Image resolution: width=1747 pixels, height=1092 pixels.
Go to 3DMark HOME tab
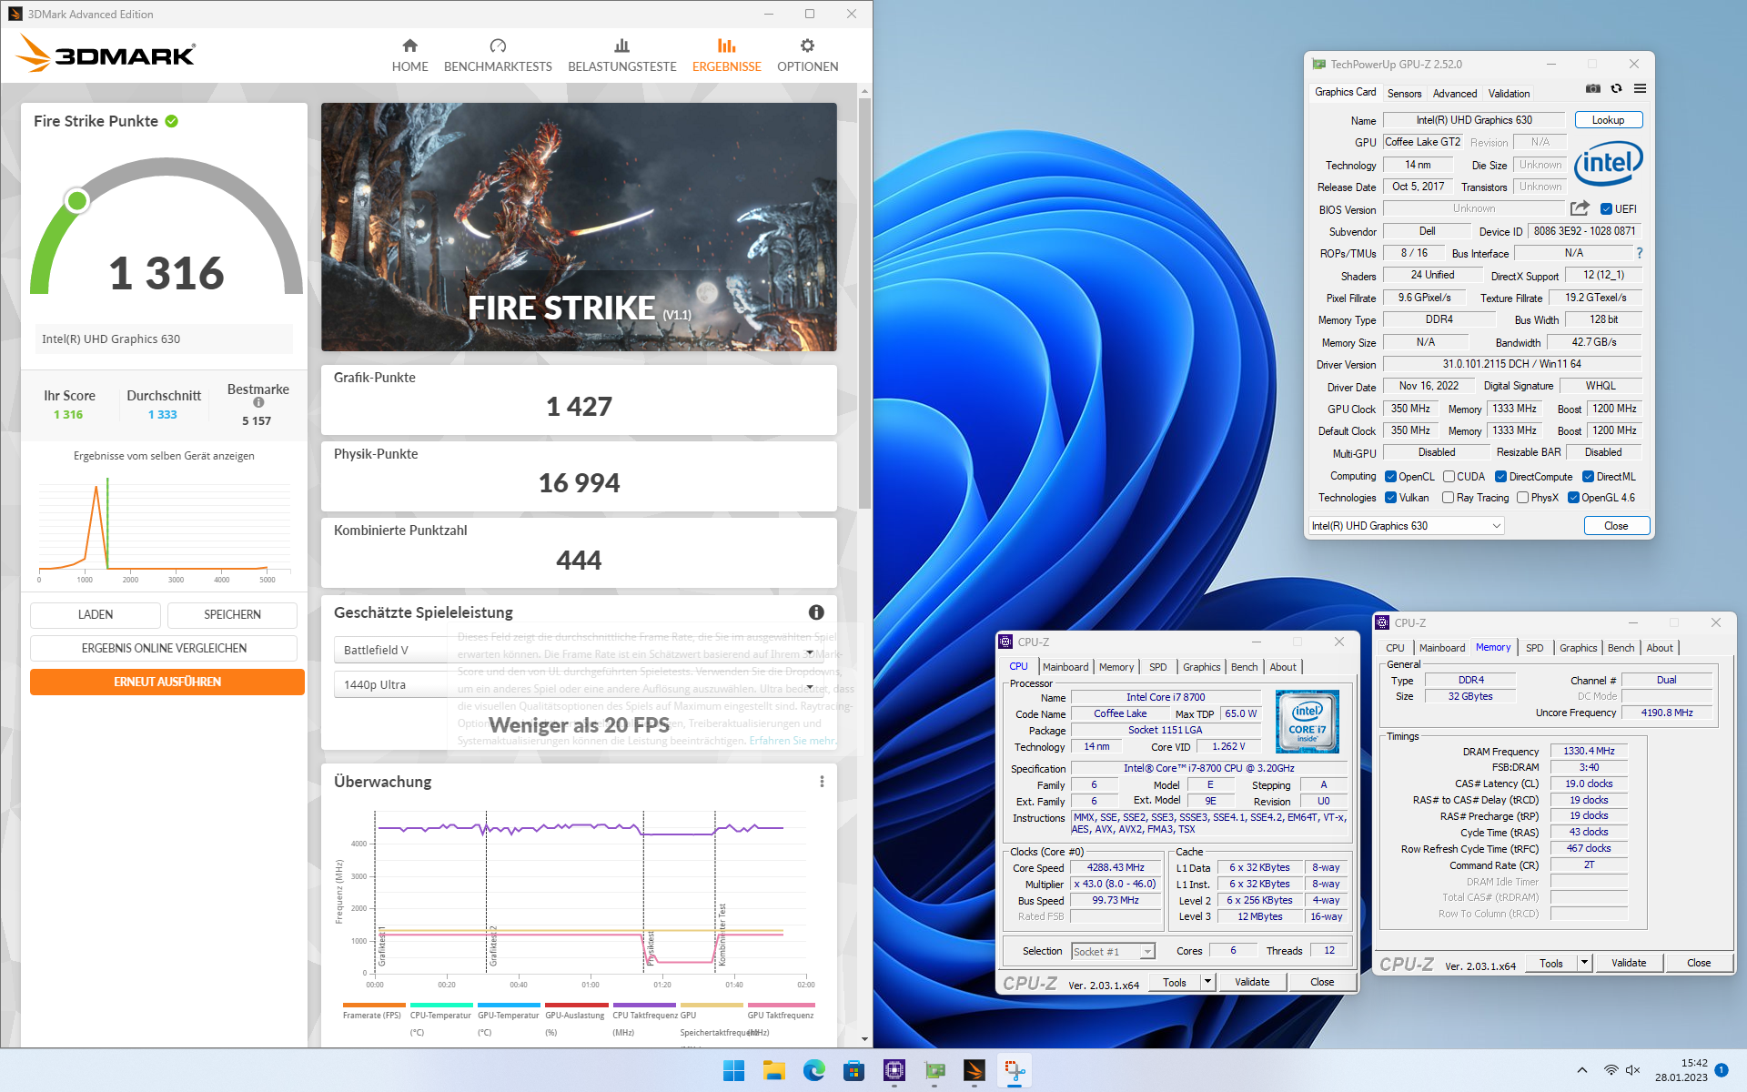click(x=409, y=56)
